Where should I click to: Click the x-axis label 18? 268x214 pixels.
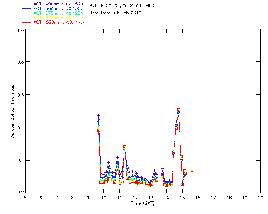tap(229, 198)
